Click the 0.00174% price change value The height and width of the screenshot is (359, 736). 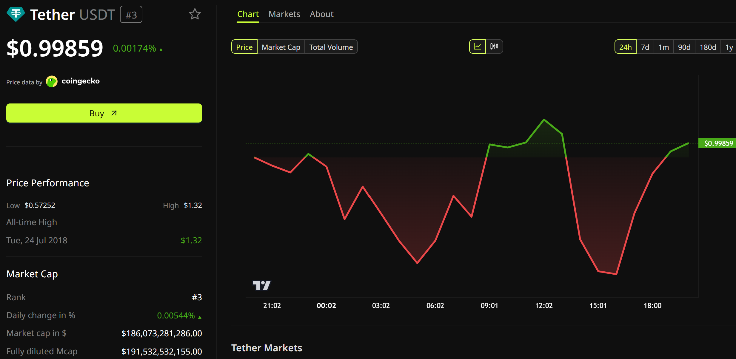click(x=134, y=48)
